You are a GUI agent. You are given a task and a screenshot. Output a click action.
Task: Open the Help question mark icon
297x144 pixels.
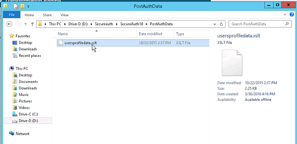pos(292,15)
